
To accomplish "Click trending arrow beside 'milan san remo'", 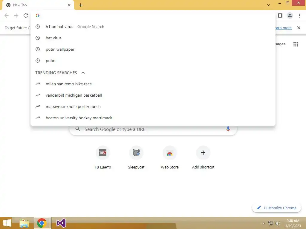I will tap(38, 84).
